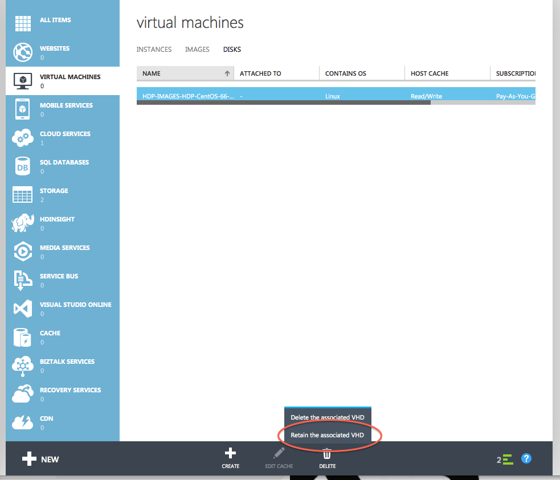The width and height of the screenshot is (560, 480).
Task: Open the HDInsight elephant icon
Action: coord(23,223)
